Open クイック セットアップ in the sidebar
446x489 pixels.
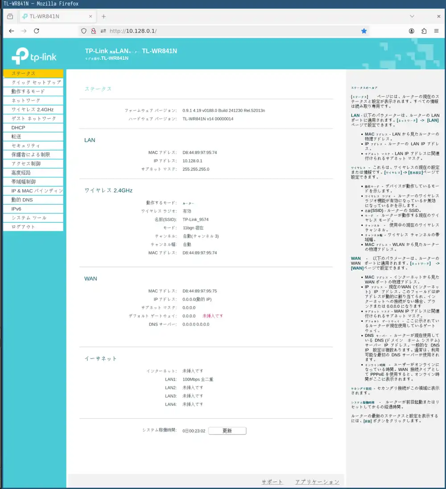pyautogui.click(x=33, y=83)
